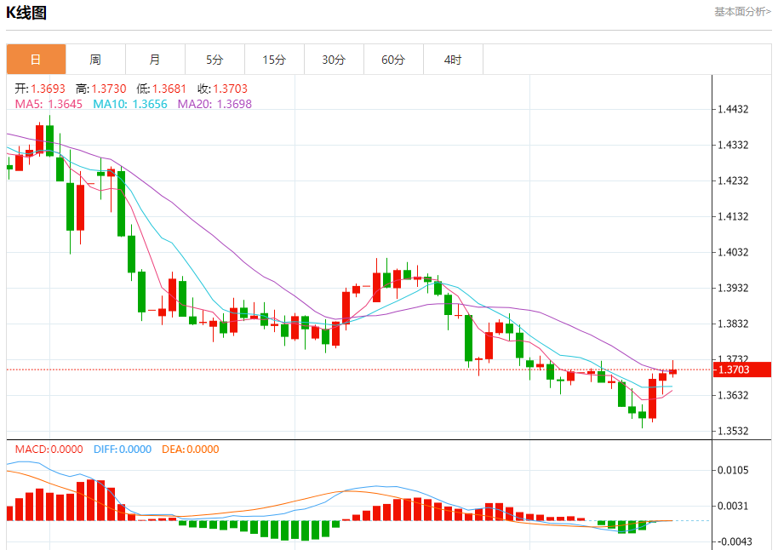Click the 0.0031 MACD axis label
The height and width of the screenshot is (550, 778).
tap(733, 506)
